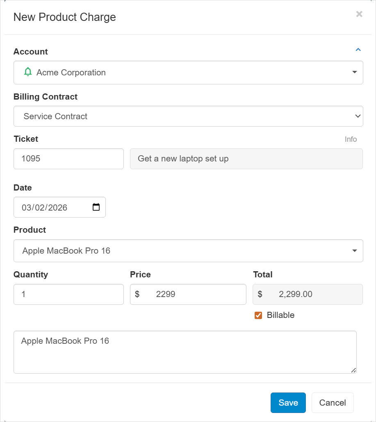Click the dollar sign prefix in the Total field

pos(259,294)
